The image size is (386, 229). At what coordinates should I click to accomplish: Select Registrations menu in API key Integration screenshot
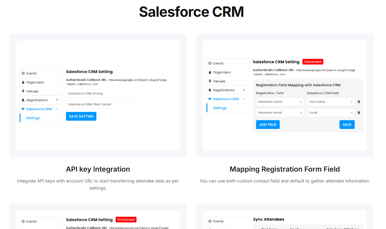41,100
